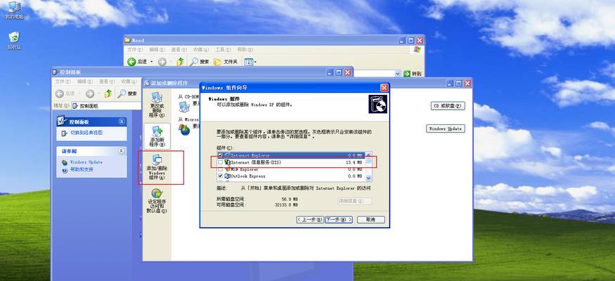Screen dimensions: 615x281
Task: Click scroll-up arrow in components list
Action: [368, 155]
